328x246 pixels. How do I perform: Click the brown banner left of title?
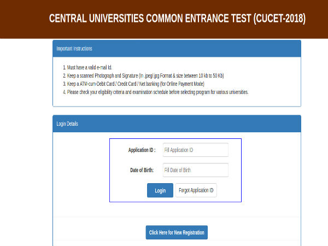pyautogui.click(x=24, y=19)
